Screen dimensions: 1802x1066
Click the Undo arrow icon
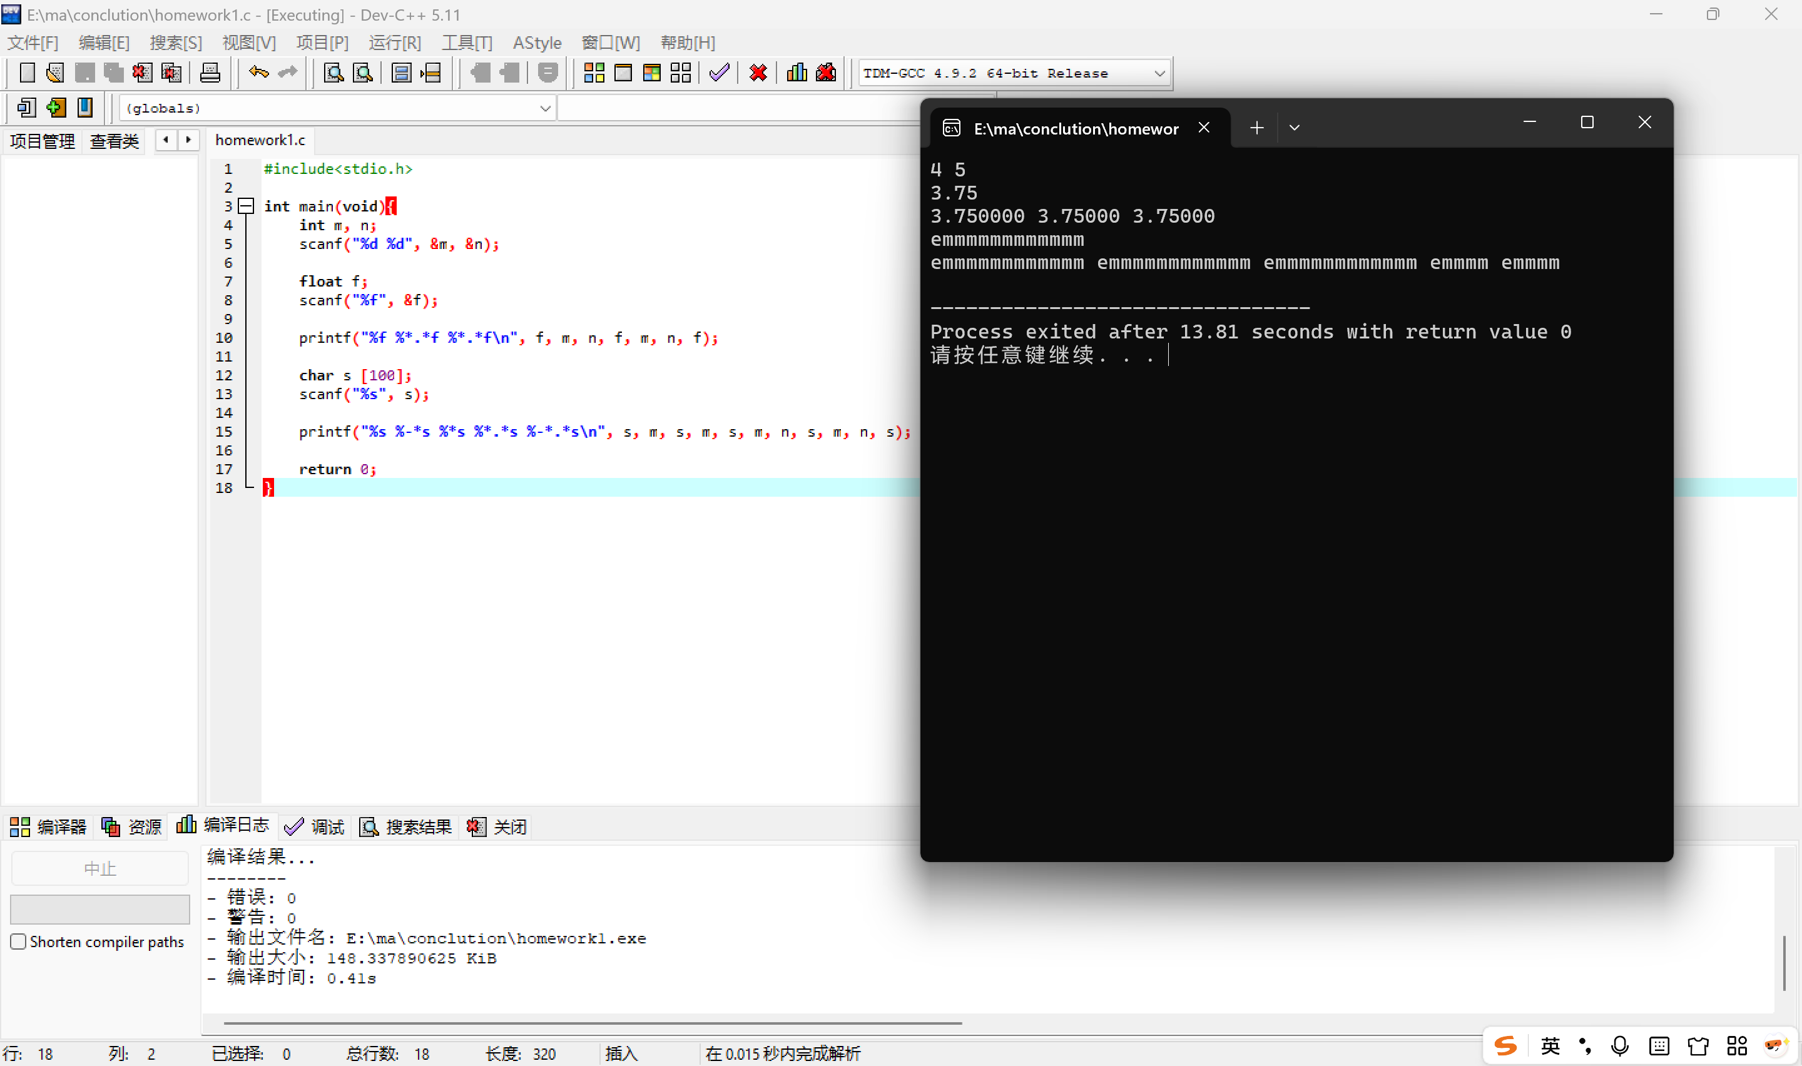tap(258, 73)
